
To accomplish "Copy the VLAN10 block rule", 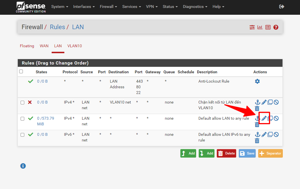I will tap(270, 102).
